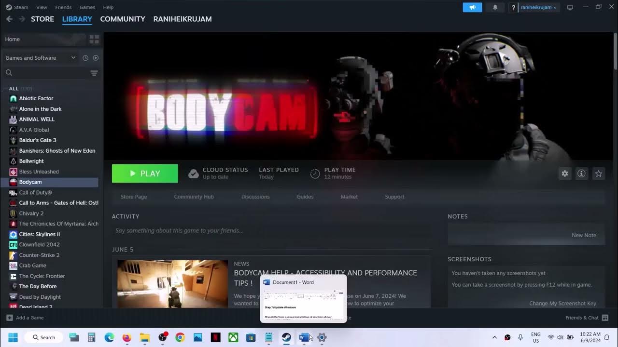
Task: Show hidden system tray icons chevron
Action: tap(494, 337)
